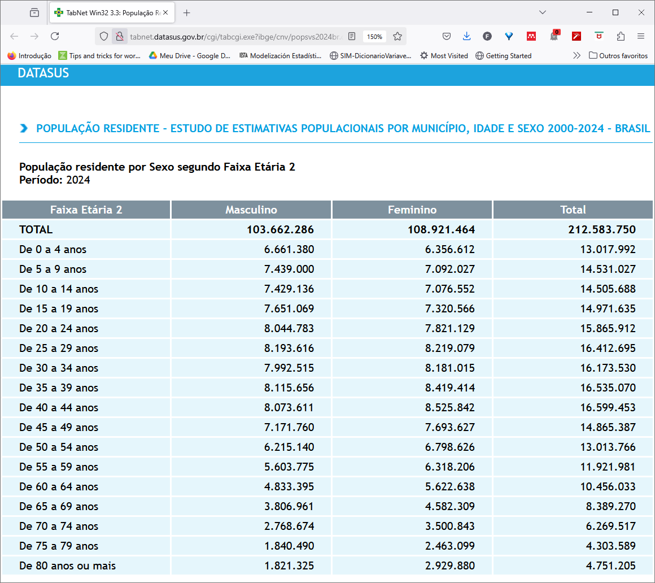Show more bookmarks via the overflow chevron
The width and height of the screenshot is (655, 583).
pyautogui.click(x=576, y=55)
